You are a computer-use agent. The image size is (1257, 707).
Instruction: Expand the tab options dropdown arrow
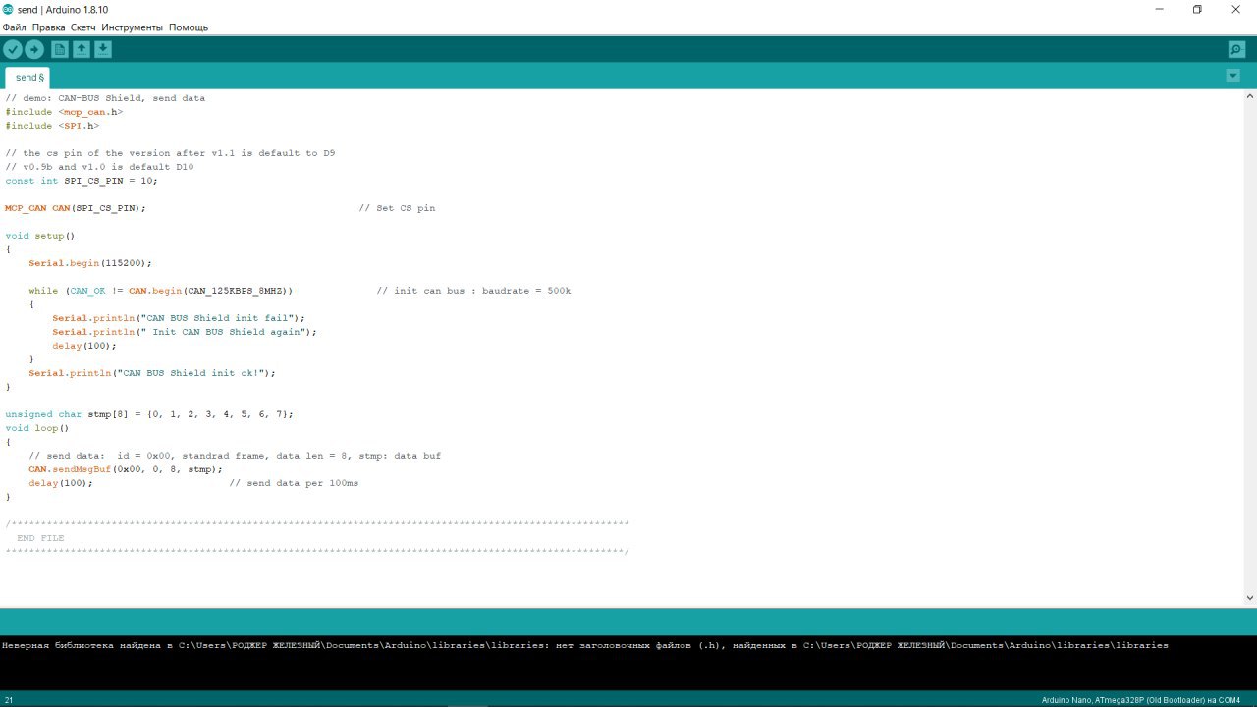pyautogui.click(x=1233, y=77)
